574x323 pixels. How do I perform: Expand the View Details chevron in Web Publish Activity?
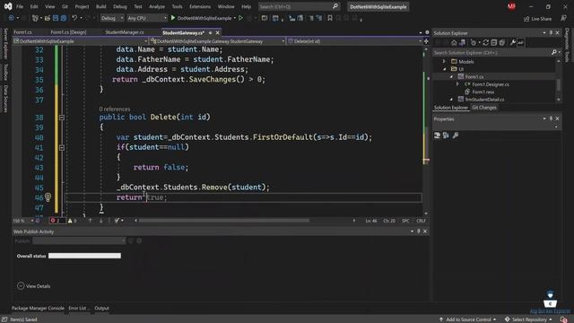pos(21,286)
